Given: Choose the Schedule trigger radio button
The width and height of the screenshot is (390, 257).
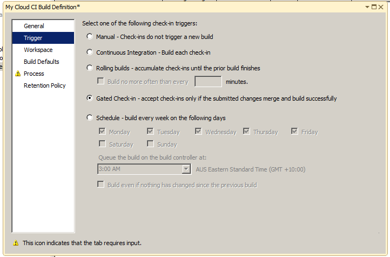Looking at the screenshot, I should pyautogui.click(x=90, y=118).
